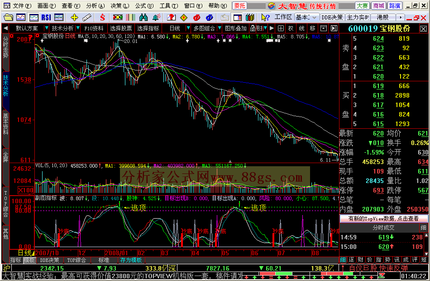The height and width of the screenshot is (281, 430).
Task: Click the red phi symbol icon
Action: 196,18
